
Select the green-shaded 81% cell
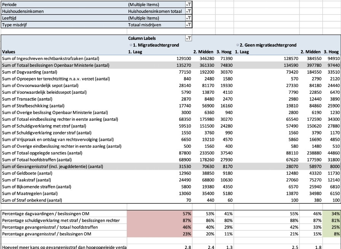pyautogui.click(x=331, y=221)
